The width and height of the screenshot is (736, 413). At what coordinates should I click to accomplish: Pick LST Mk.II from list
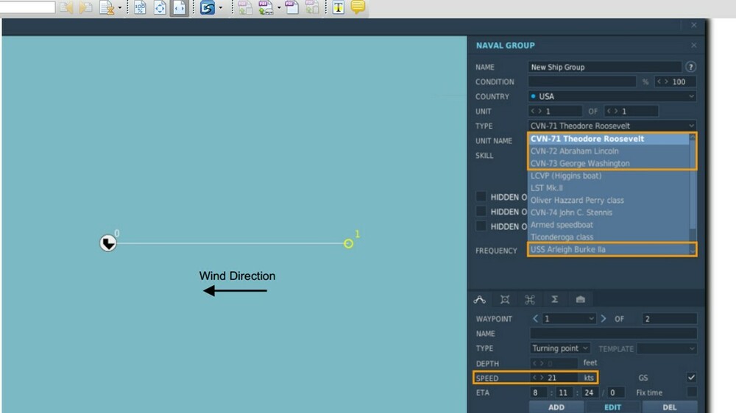pyautogui.click(x=609, y=188)
